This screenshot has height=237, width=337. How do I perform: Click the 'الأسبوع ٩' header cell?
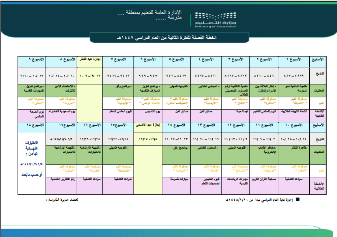(32, 59)
